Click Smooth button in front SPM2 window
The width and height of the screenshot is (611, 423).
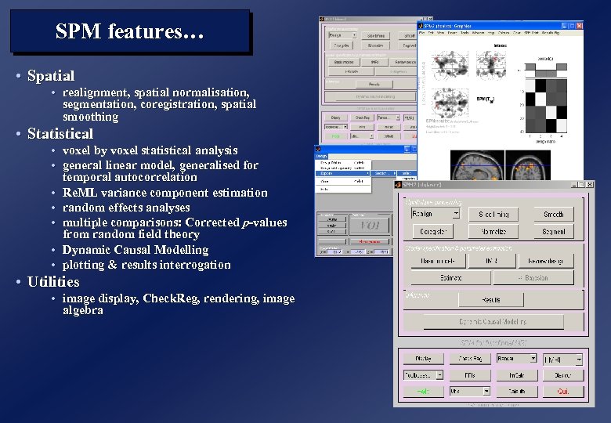(553, 214)
